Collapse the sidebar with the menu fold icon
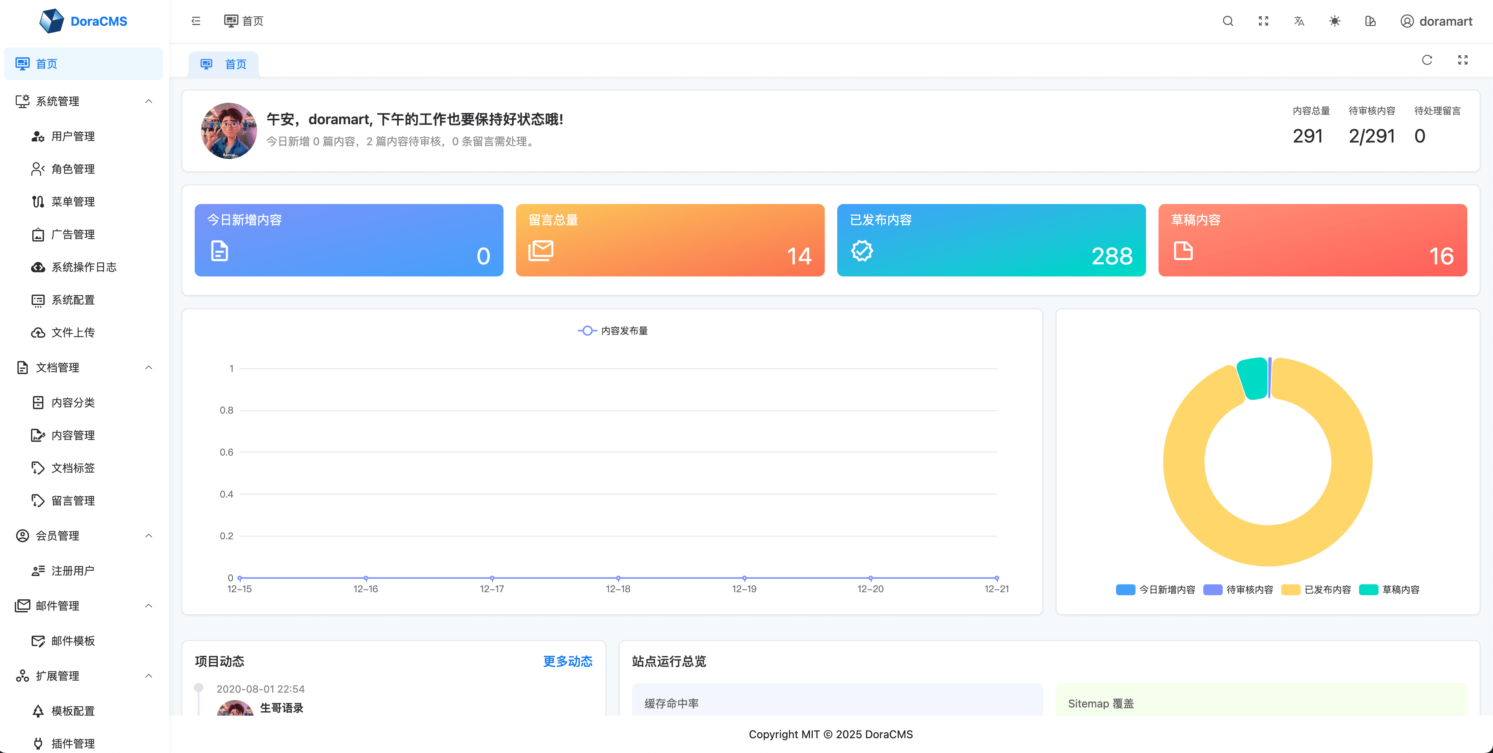1493x753 pixels. click(x=196, y=21)
